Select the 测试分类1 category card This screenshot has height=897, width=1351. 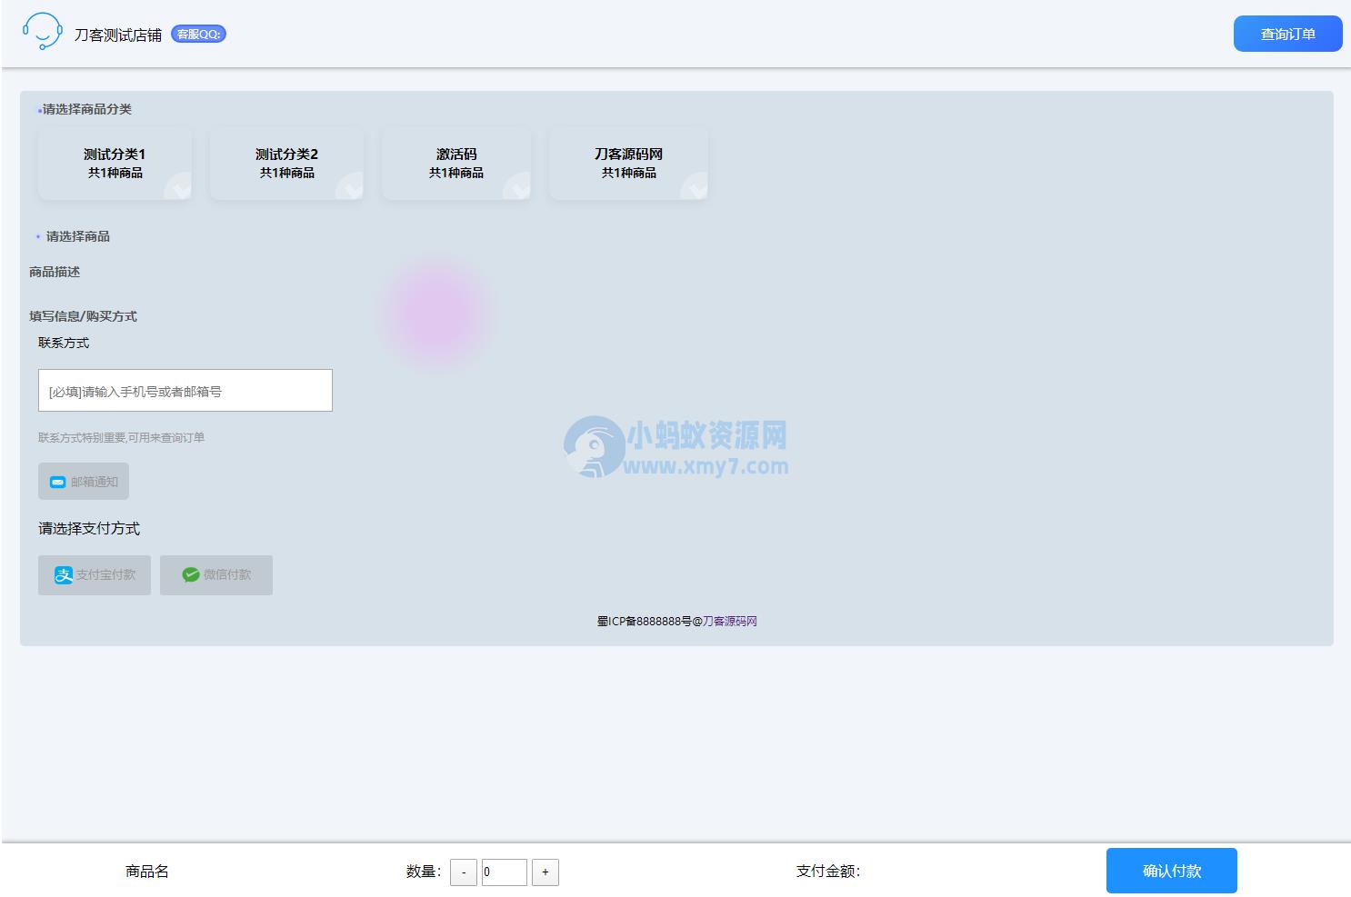point(115,163)
